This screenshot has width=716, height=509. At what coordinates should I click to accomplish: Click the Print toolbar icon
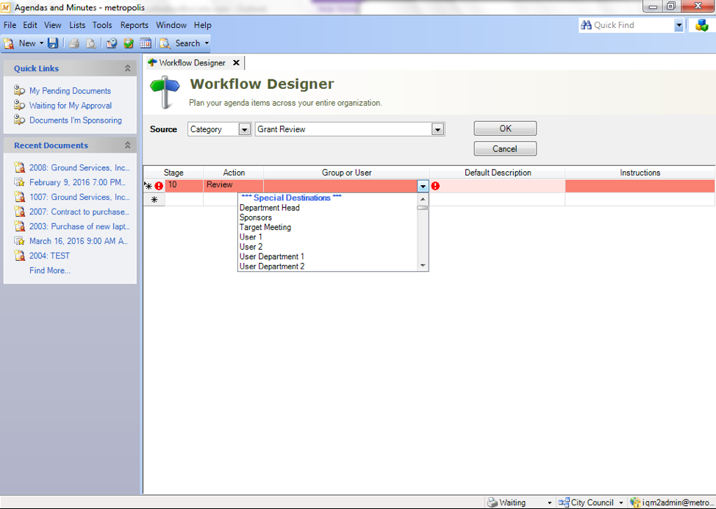pyautogui.click(x=74, y=43)
